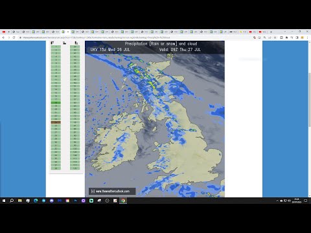Click the precipitation and cloud map image
This screenshot has height=233, width=311.
click(155, 119)
